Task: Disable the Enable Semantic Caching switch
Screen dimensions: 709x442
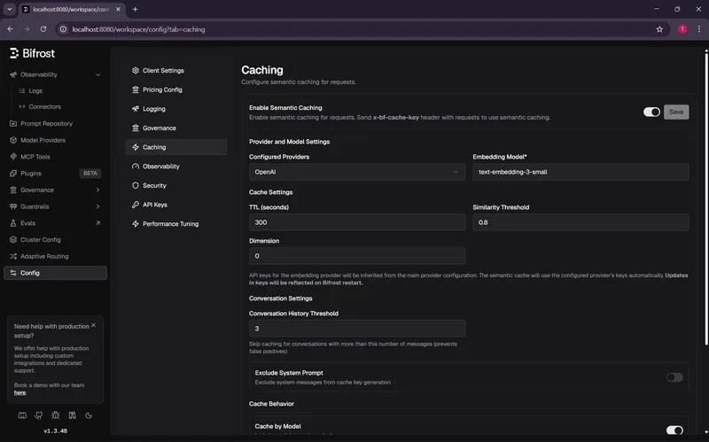Action: click(x=651, y=112)
